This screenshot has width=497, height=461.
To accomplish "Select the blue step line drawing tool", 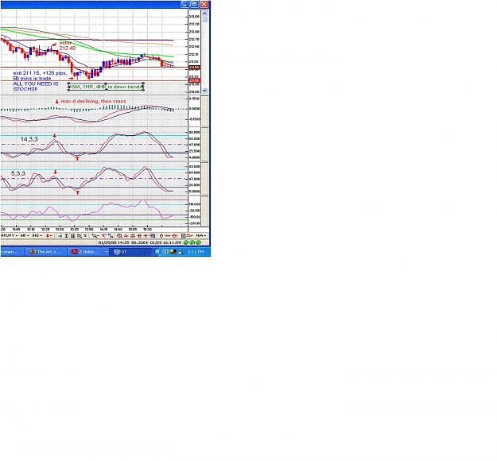I will (111, 236).
